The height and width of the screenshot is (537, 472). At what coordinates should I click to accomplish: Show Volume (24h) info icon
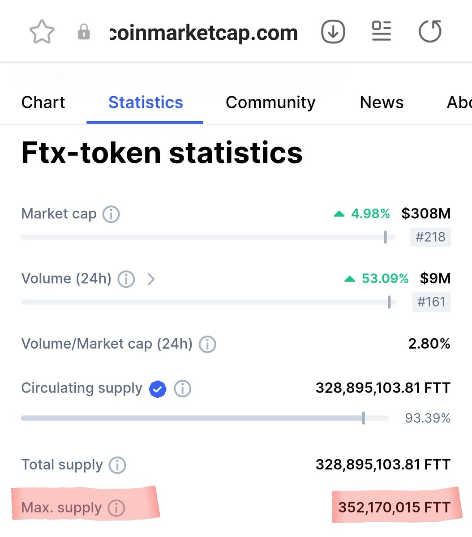[x=126, y=279]
